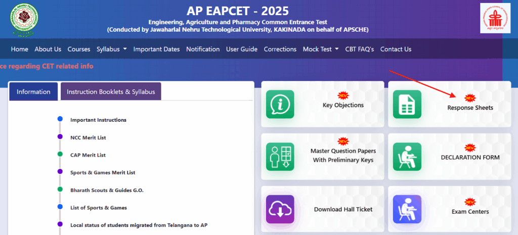Click the Download Hall Ticket cloud icon
518x235 pixels.
tap(280, 209)
